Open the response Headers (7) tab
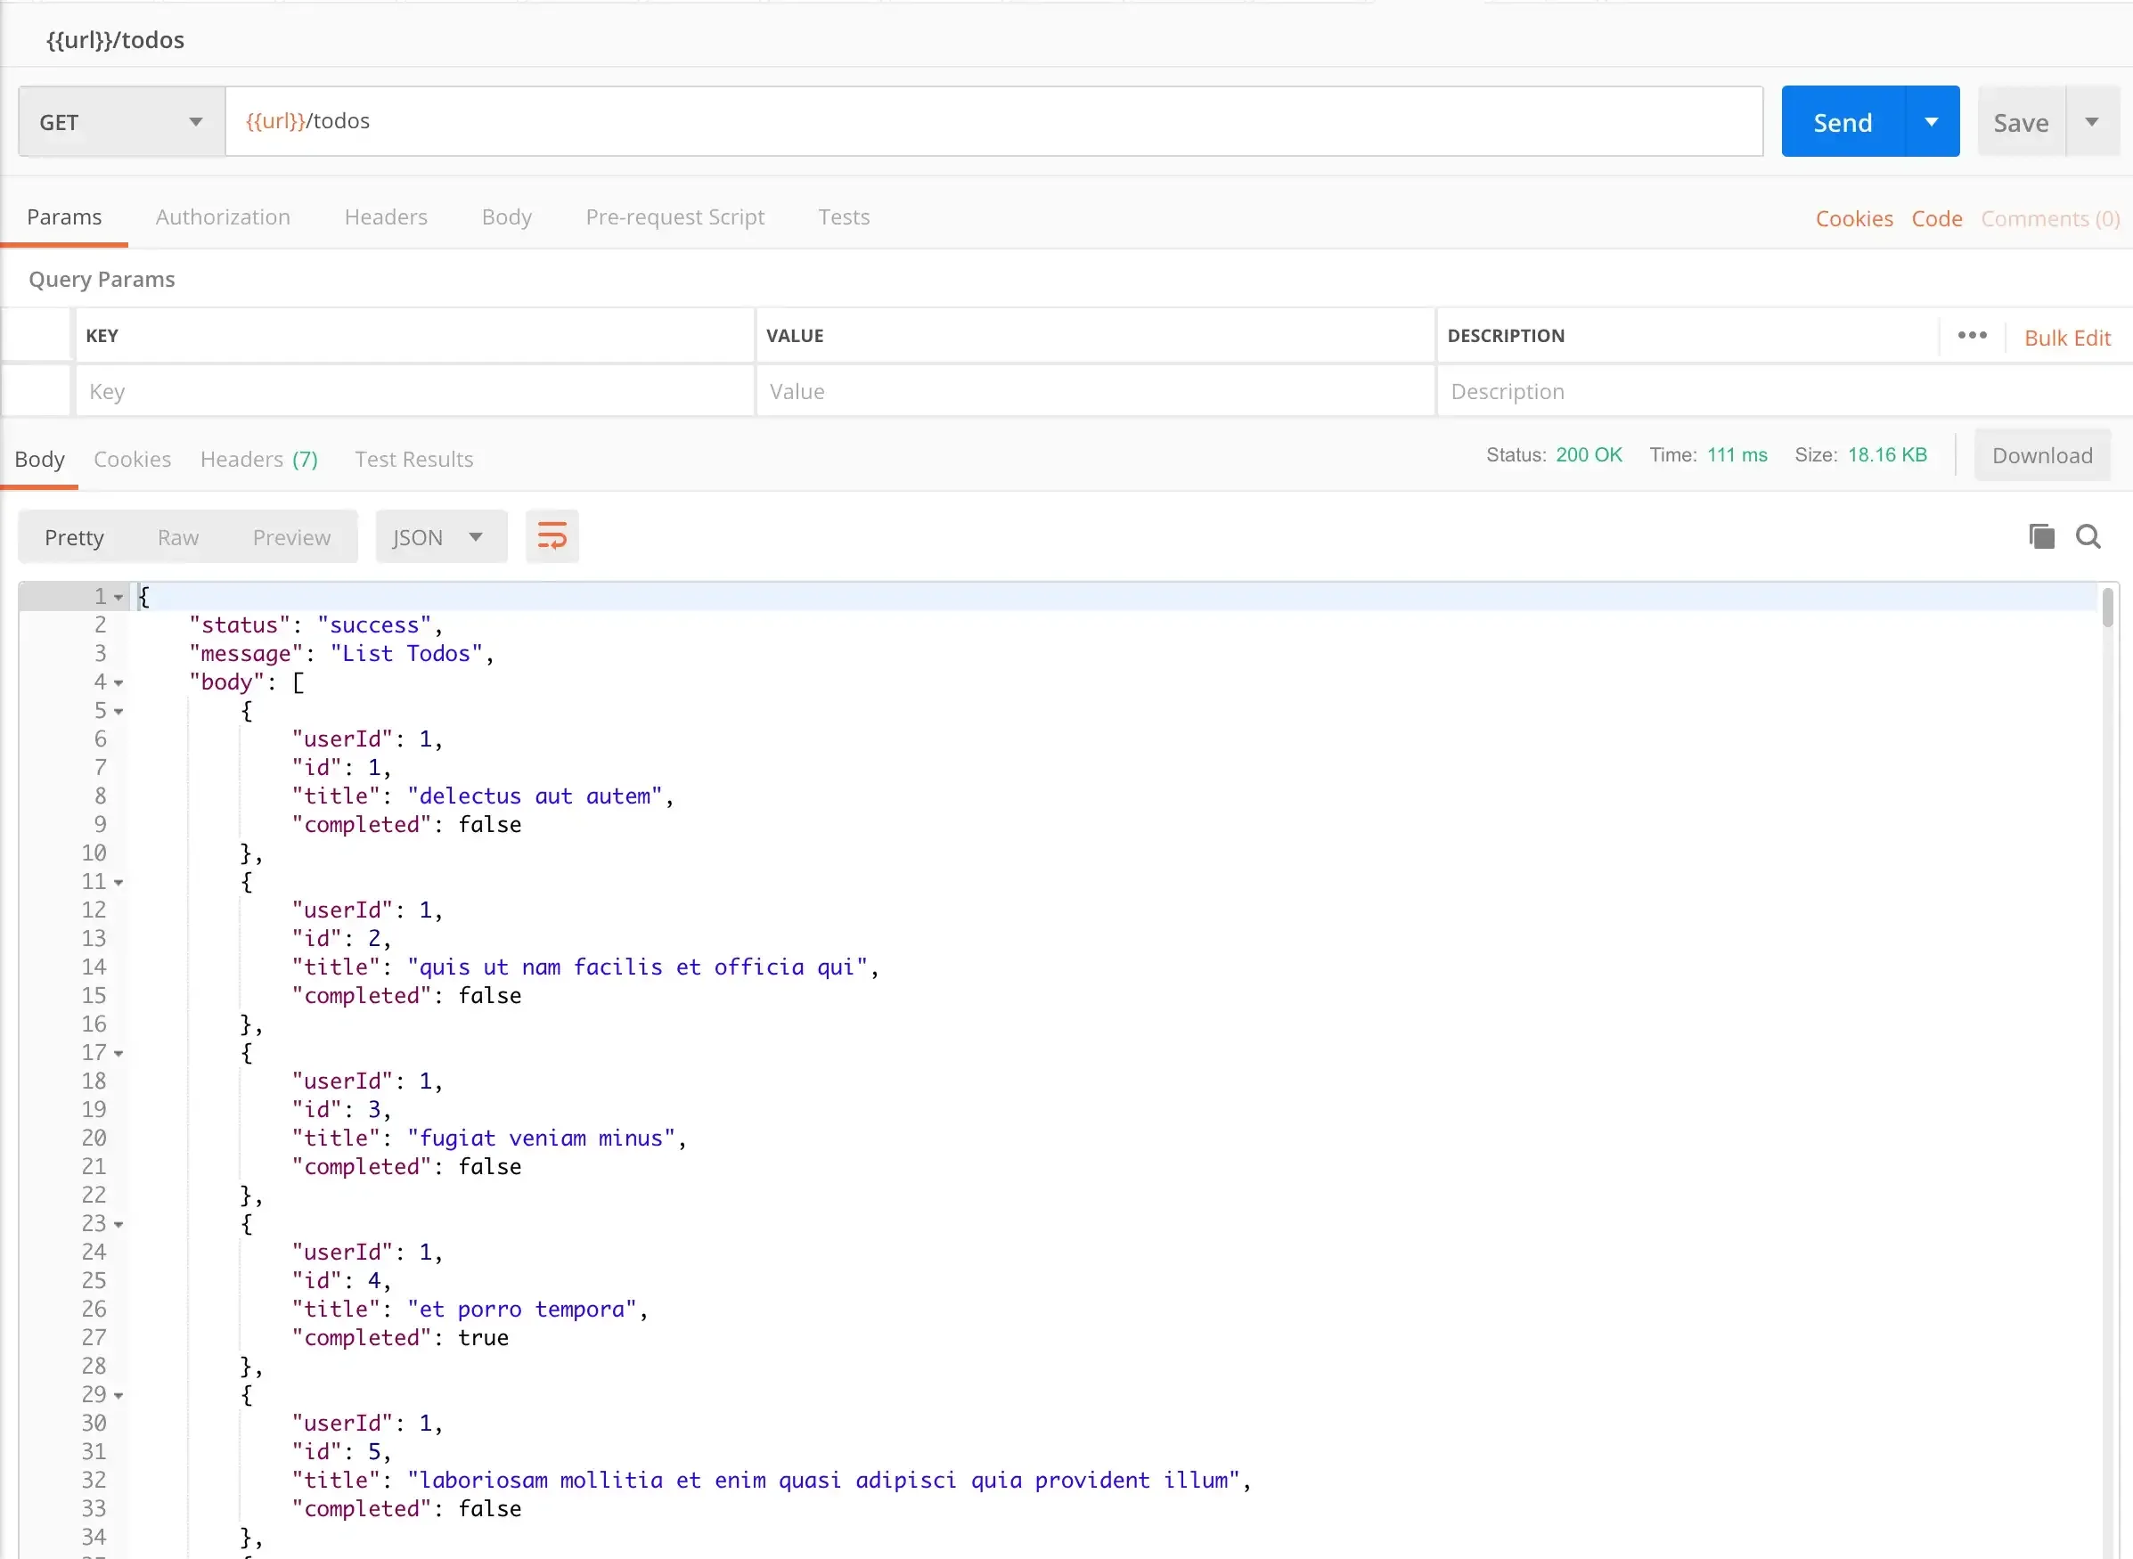This screenshot has width=2133, height=1559. pyautogui.click(x=258, y=460)
